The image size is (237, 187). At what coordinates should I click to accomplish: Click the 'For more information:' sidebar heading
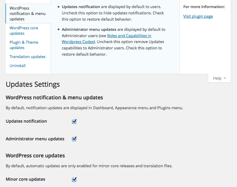pos(204,7)
